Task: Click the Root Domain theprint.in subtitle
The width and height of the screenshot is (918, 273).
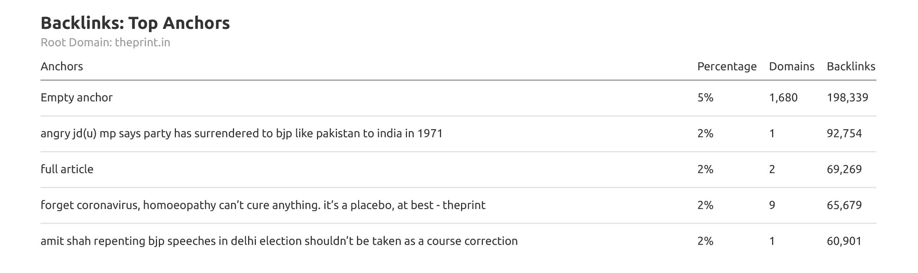Action: click(105, 43)
